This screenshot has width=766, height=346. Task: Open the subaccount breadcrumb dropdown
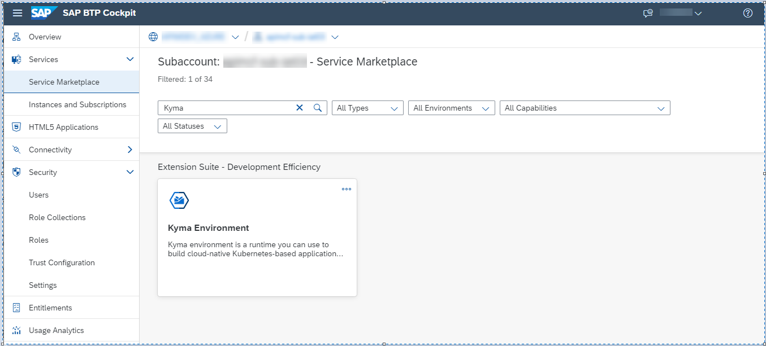(x=335, y=37)
